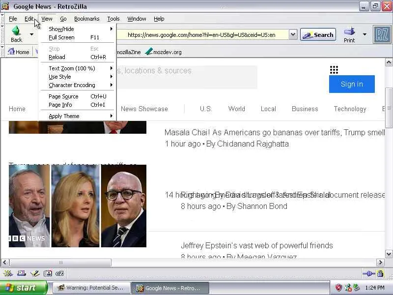Click the horizontal scrollbar left arrow
Viewport: 393px width, 295px height.
(x=5, y=263)
